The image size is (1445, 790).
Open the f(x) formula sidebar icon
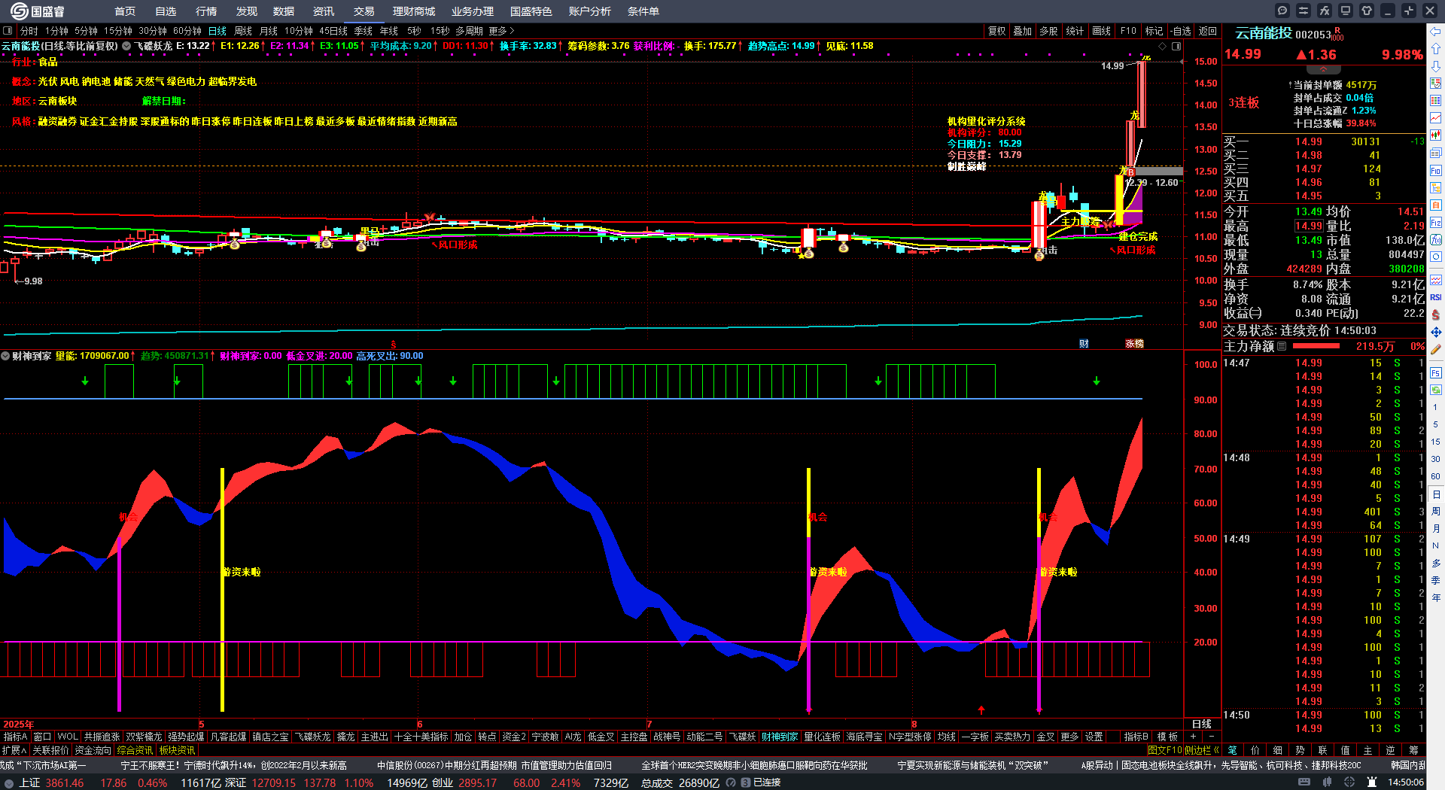(1436, 240)
